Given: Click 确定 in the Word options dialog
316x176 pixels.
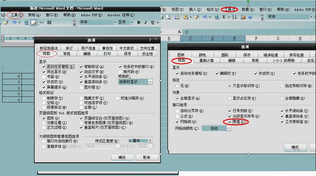Looking at the screenshot, I should pos(122,157).
